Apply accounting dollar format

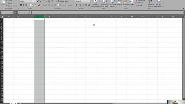click(76, 5)
